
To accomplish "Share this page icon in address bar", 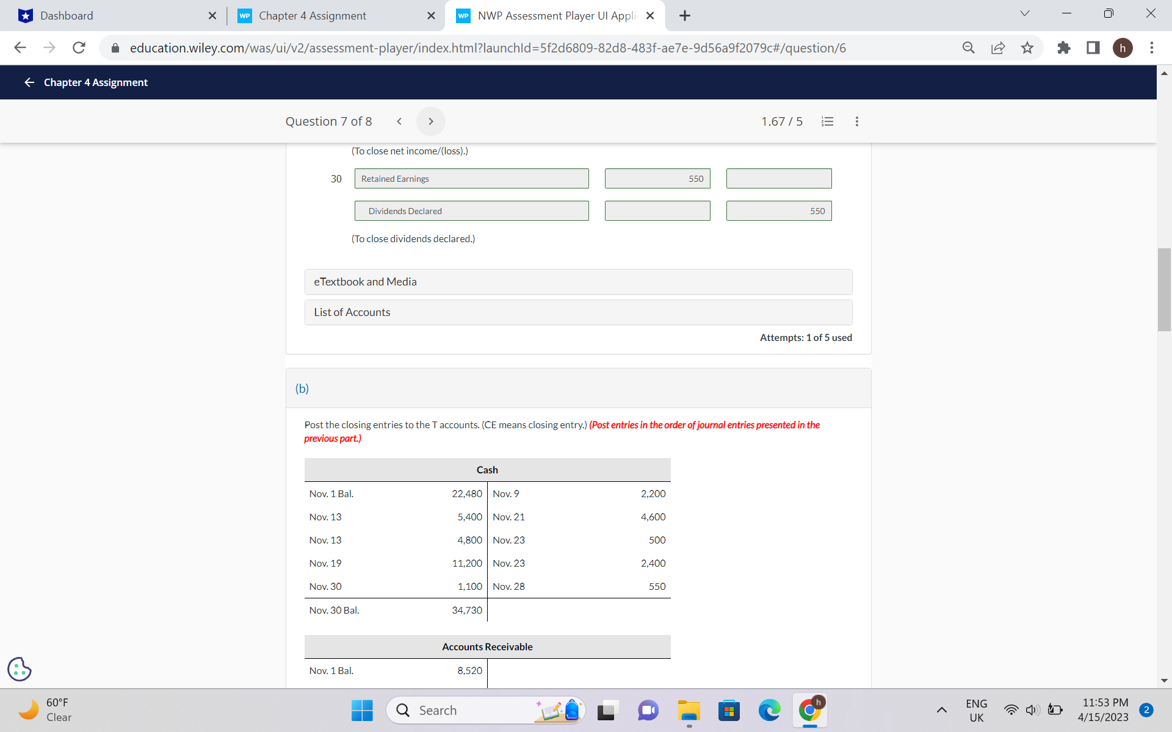I will [x=998, y=48].
